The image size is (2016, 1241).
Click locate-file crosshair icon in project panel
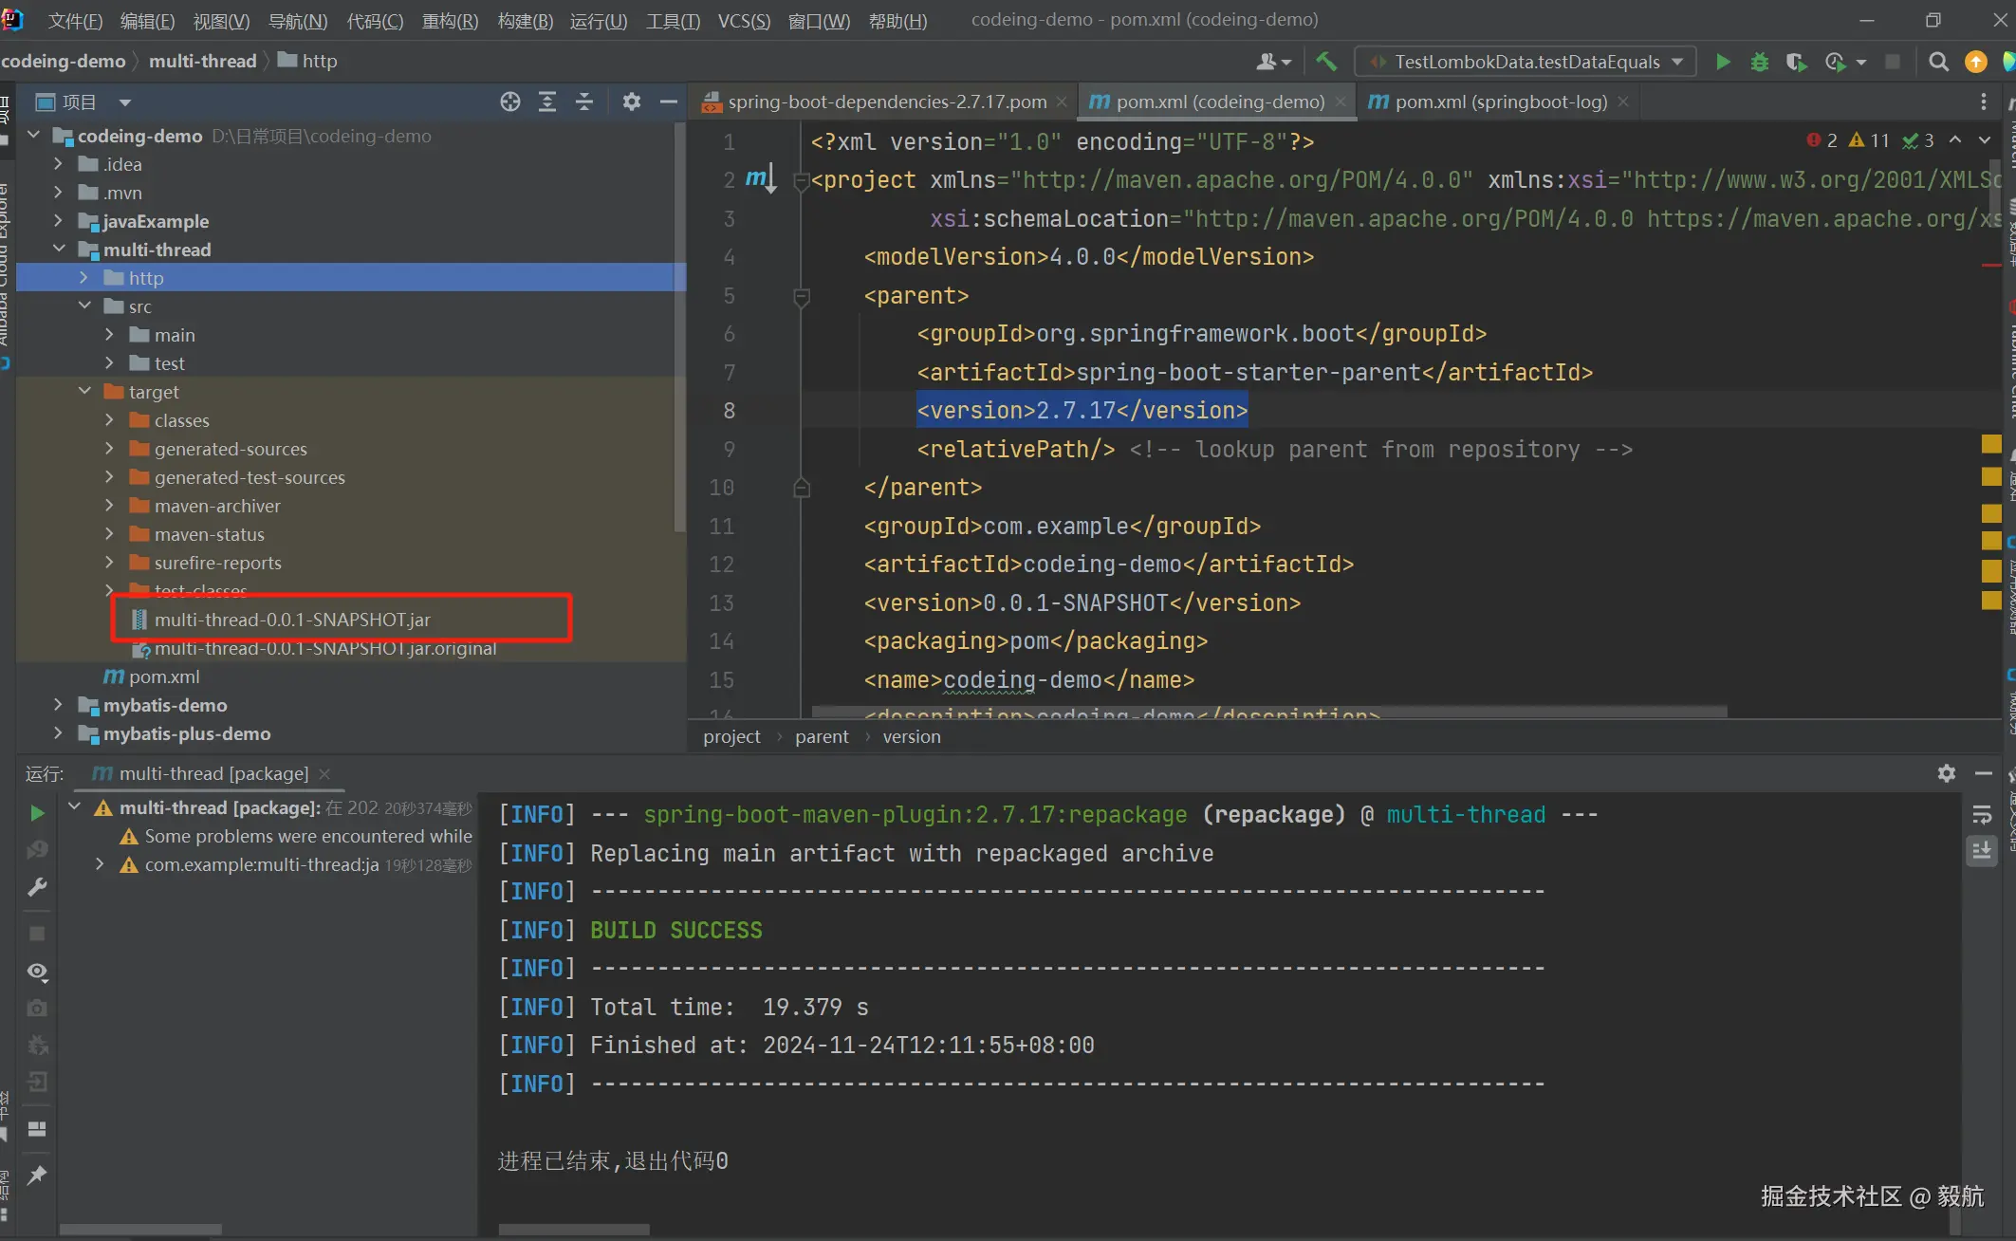(x=510, y=102)
